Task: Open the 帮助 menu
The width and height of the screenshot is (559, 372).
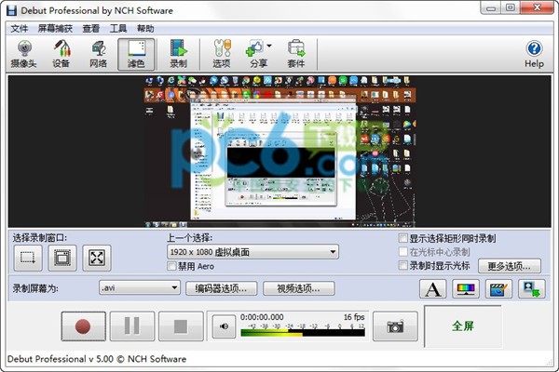Action: tap(145, 29)
